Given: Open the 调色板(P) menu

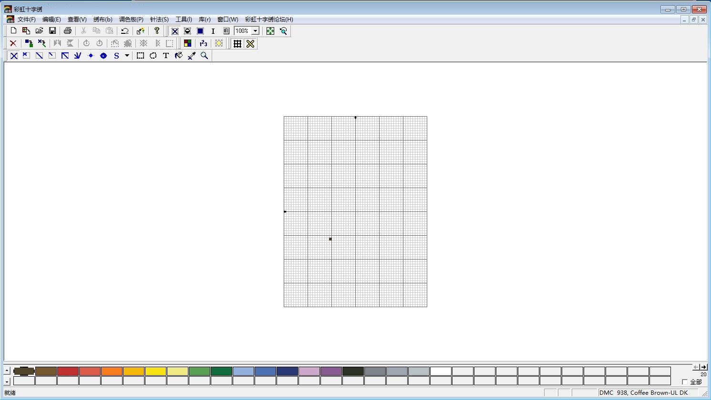Looking at the screenshot, I should 131,20.
